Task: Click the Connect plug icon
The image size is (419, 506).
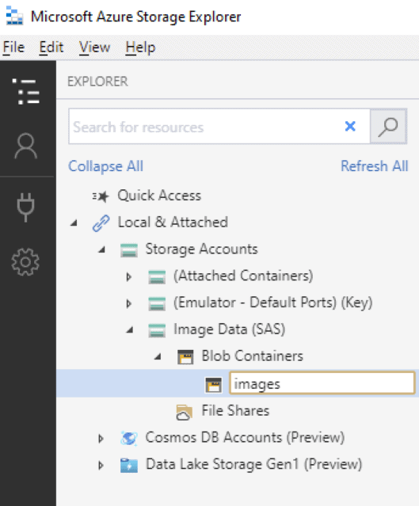Action: point(26,207)
